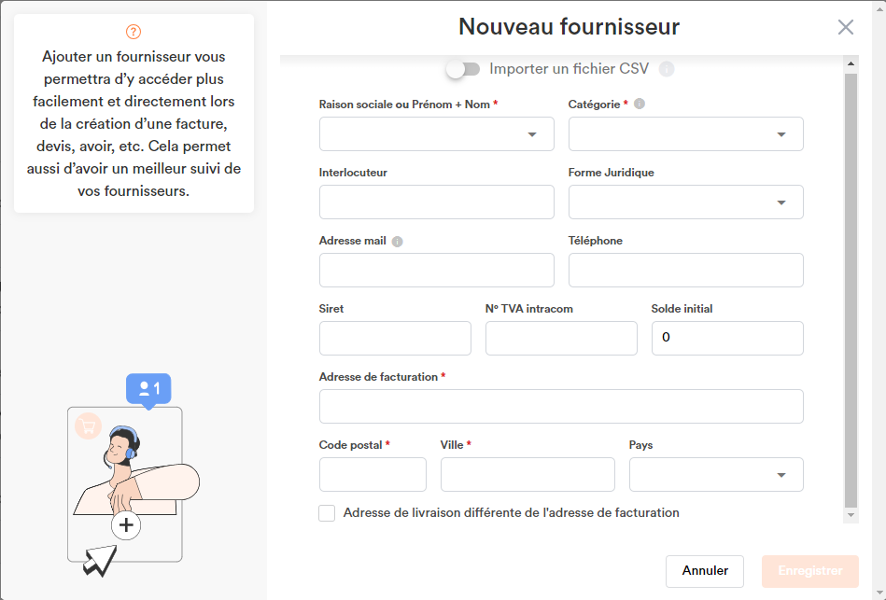
Task: Expand the Catégorie dropdown
Action: pos(685,133)
